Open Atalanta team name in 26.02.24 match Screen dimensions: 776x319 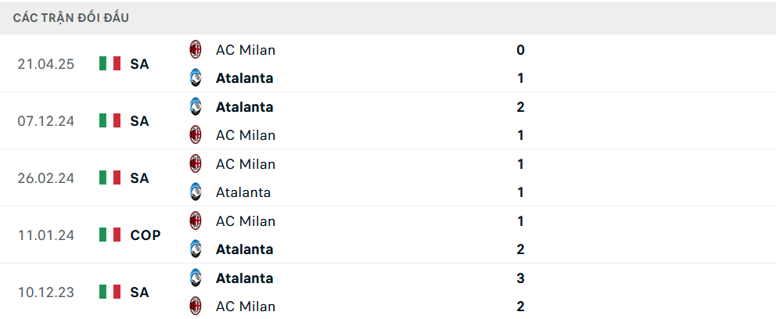243,192
